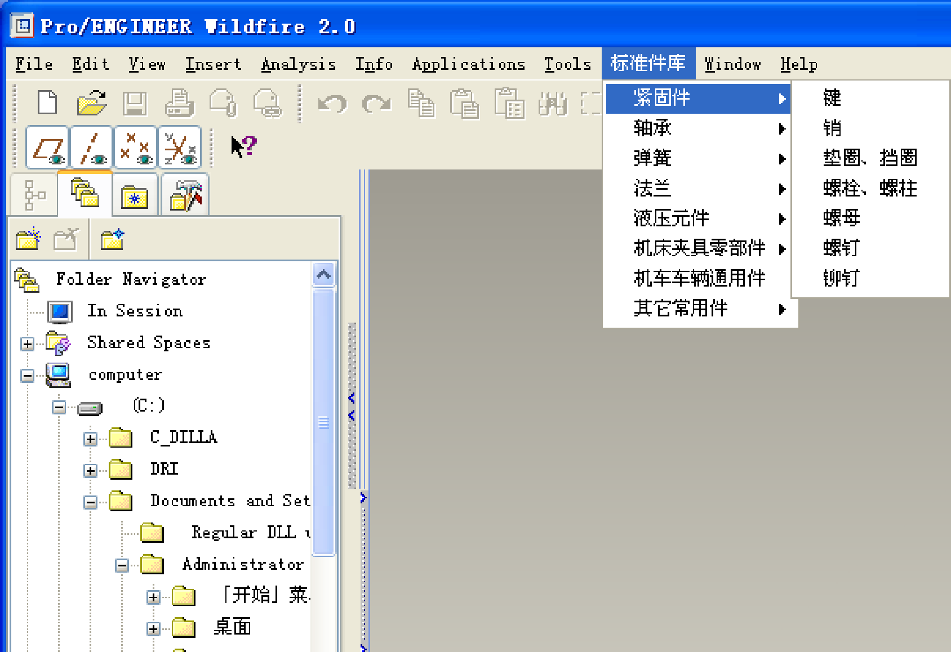Expand the DRI folder

[90, 470]
